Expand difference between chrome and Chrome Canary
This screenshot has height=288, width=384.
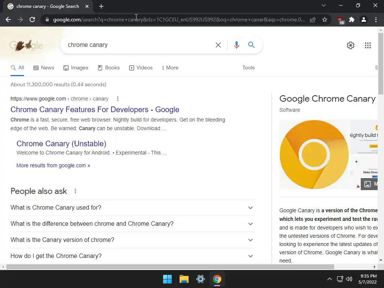(132, 224)
